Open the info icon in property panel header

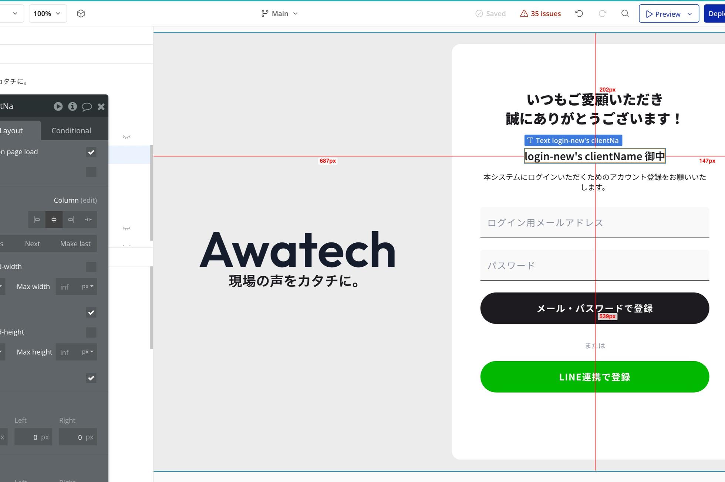point(72,106)
